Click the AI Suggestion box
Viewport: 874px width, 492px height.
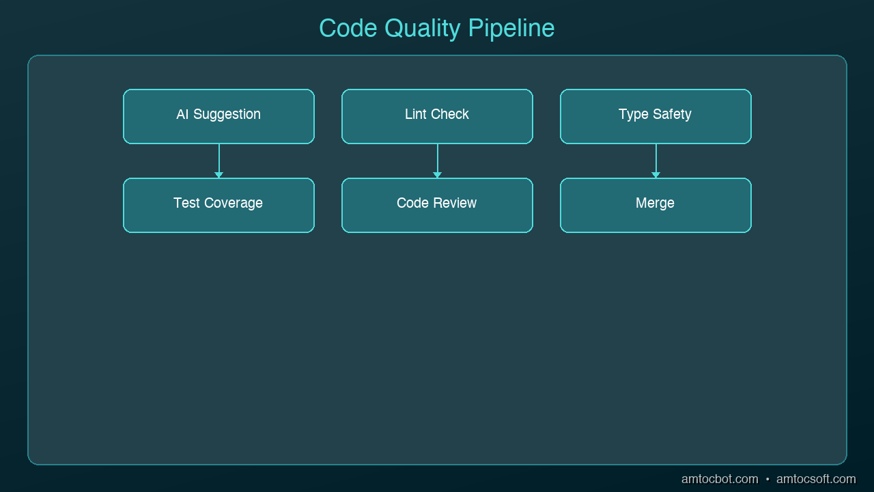pyautogui.click(x=218, y=116)
